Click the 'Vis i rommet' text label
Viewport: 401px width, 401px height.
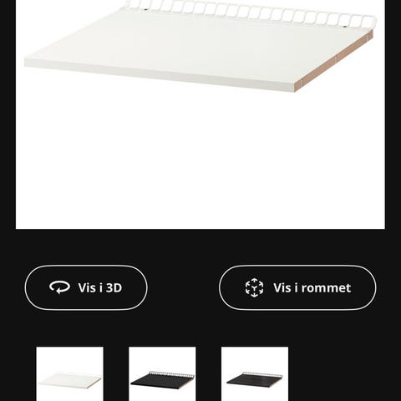pos(312,287)
